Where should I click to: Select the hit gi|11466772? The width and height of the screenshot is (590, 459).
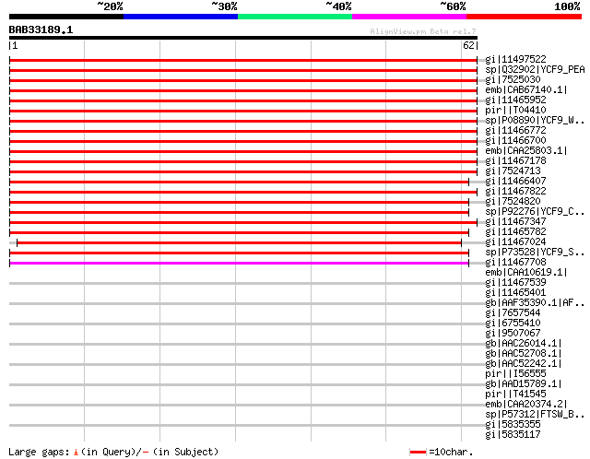point(515,130)
